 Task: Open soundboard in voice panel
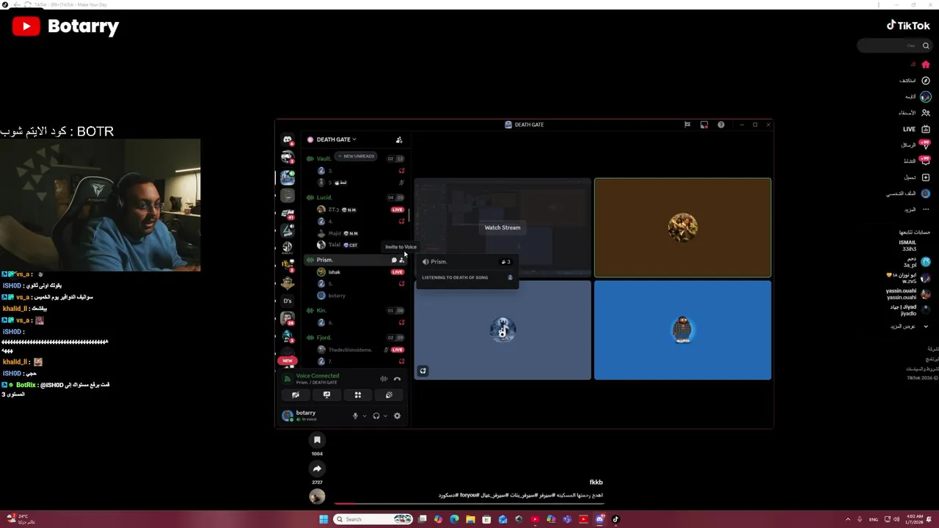click(x=389, y=395)
